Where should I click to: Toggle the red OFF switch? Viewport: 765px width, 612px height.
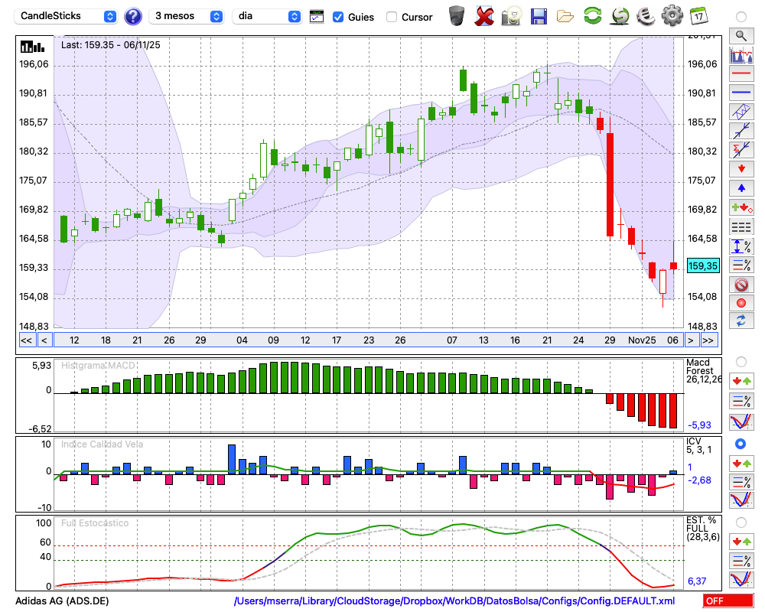(728, 601)
